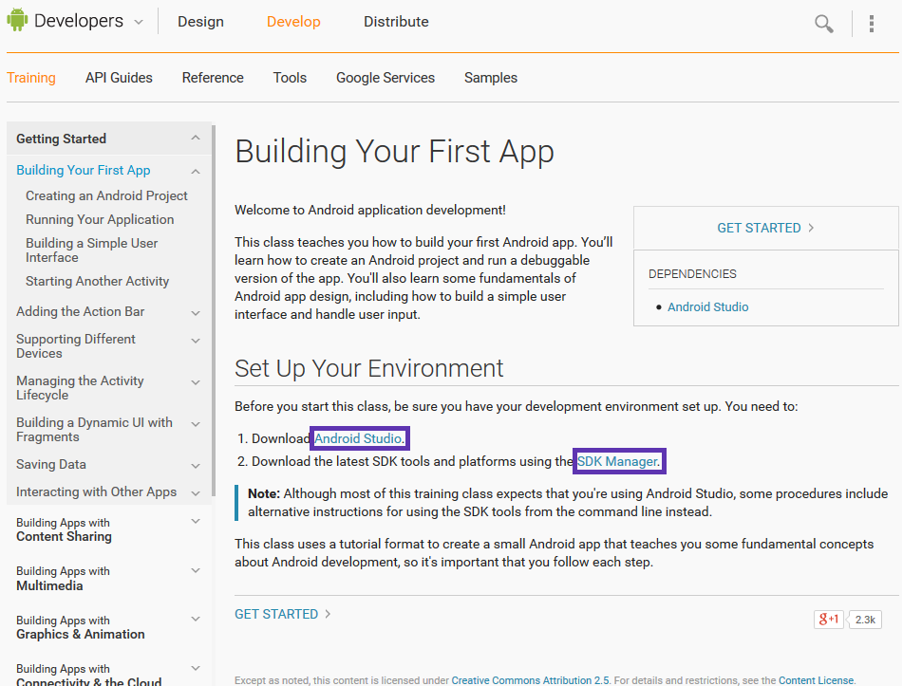The width and height of the screenshot is (903, 686).
Task: Click the Android robot Developers logo
Action: pyautogui.click(x=17, y=20)
